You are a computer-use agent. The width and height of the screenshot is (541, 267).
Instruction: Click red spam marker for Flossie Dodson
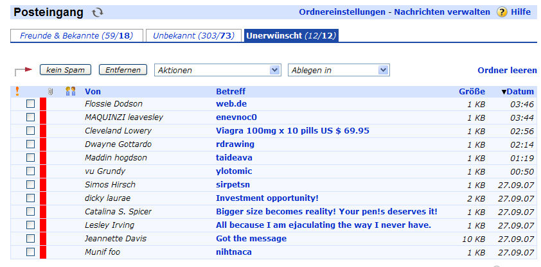(x=43, y=104)
